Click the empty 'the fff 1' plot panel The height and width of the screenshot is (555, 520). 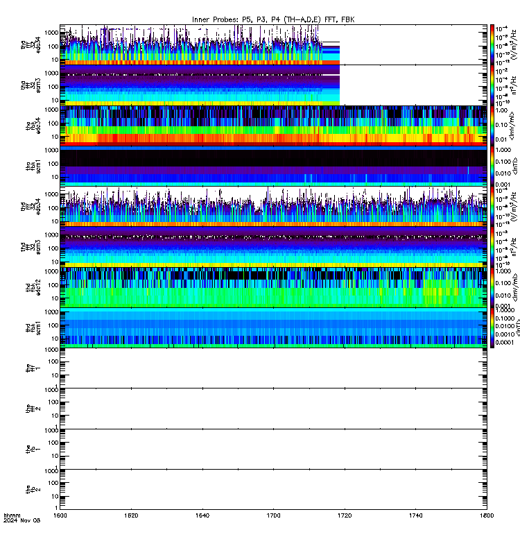click(273, 368)
